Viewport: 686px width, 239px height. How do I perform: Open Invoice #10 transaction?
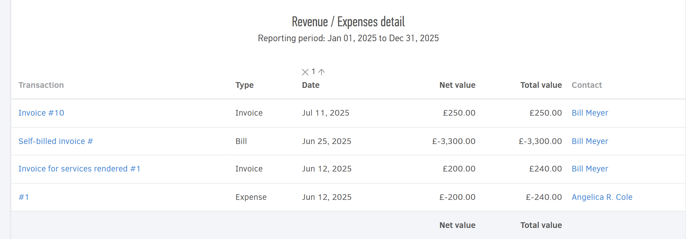[41, 113]
